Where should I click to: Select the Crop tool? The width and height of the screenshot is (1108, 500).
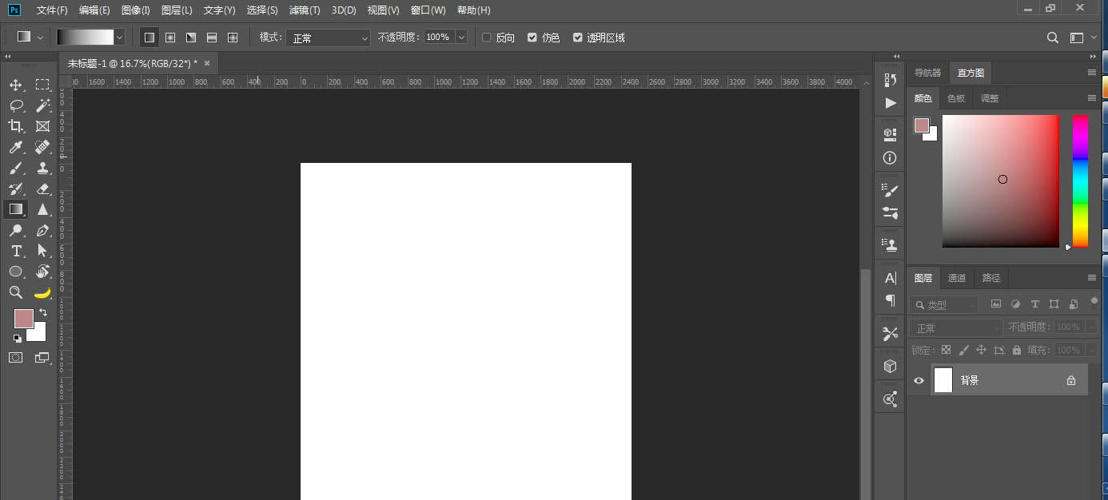pyautogui.click(x=16, y=126)
